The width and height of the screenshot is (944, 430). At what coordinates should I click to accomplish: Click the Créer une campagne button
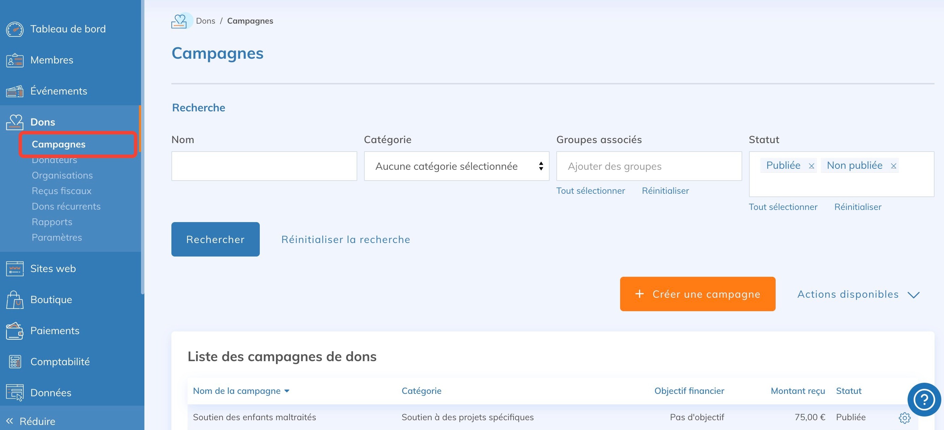coord(697,294)
